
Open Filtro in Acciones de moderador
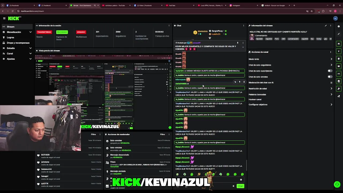coord(162,134)
